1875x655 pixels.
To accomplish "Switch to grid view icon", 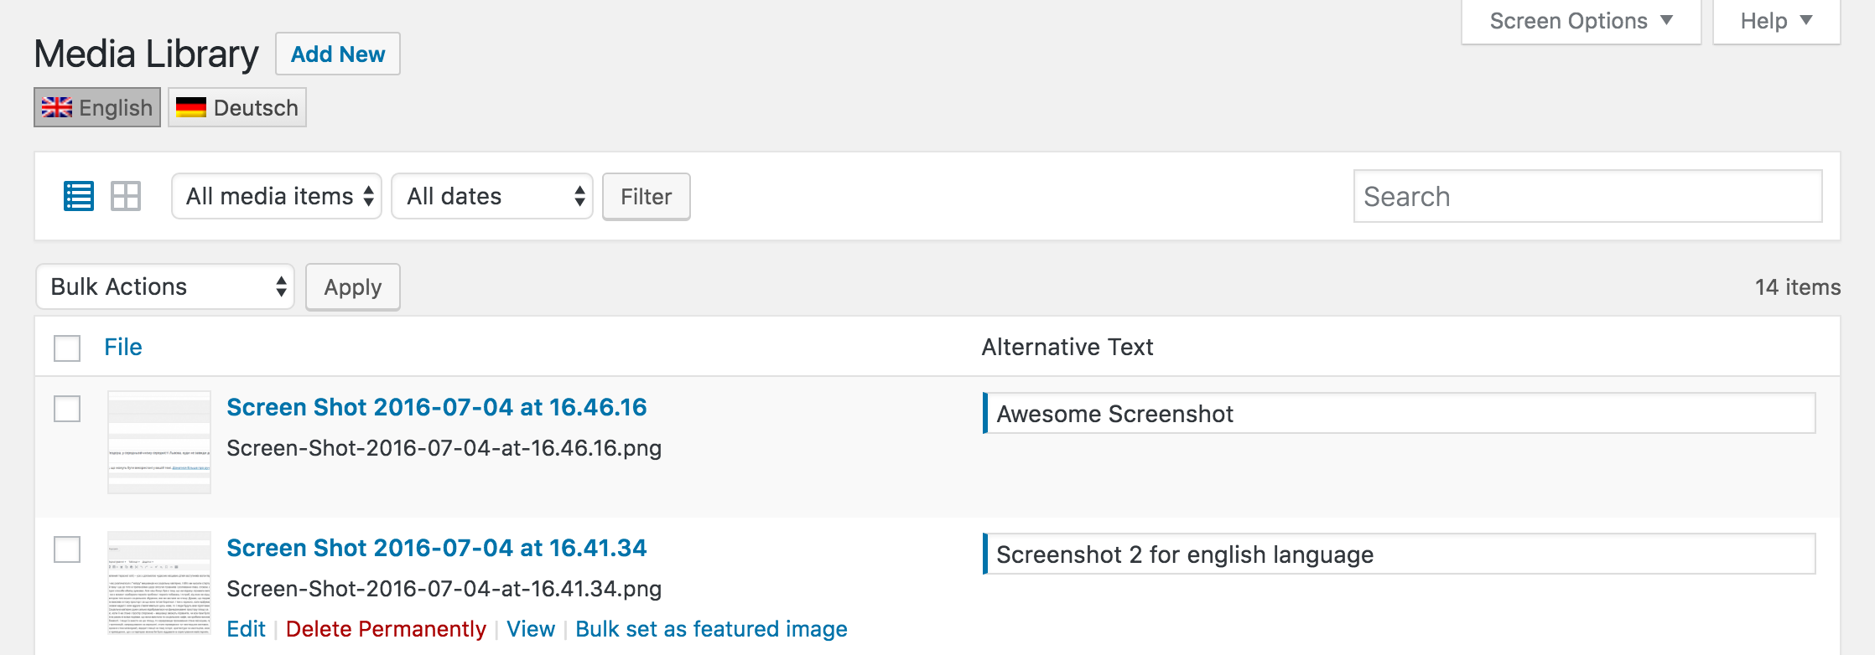I will 126,196.
